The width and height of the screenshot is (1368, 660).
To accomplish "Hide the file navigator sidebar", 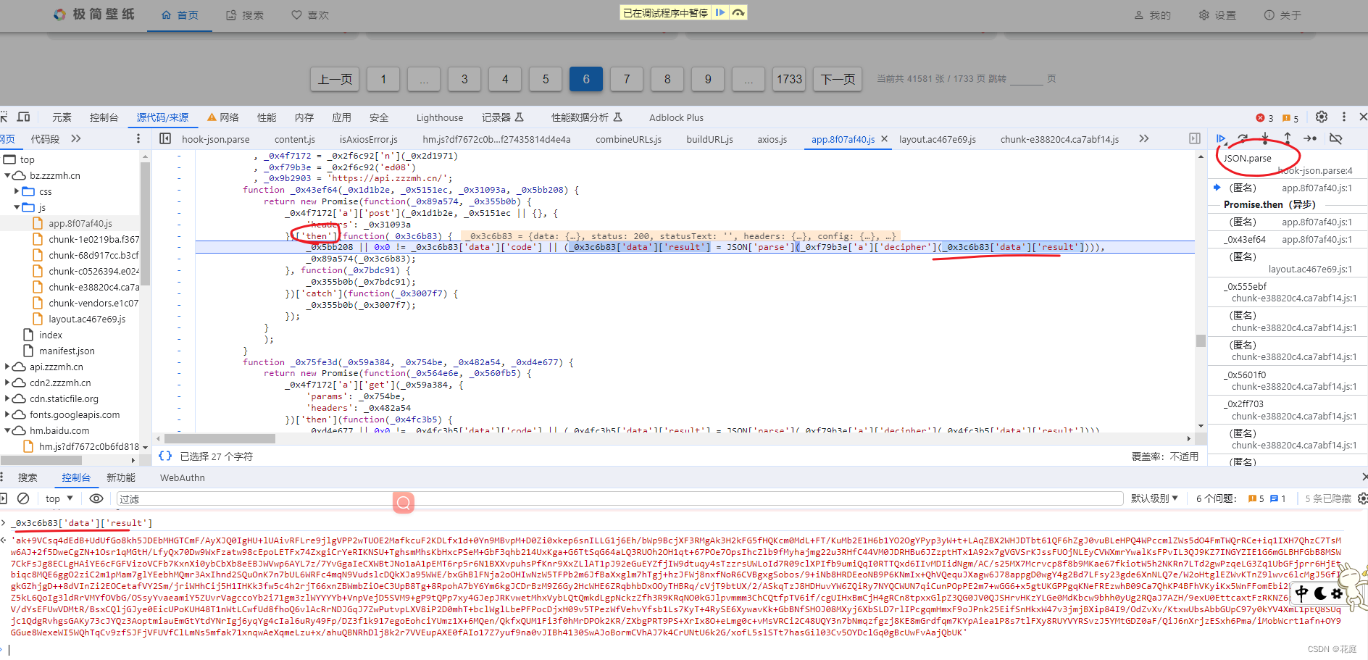I will coord(165,138).
